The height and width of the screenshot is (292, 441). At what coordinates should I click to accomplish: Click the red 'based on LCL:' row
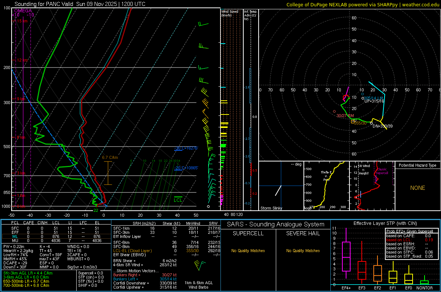point(410,240)
